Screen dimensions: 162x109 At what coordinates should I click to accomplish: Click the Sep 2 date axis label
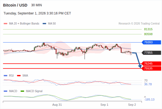click(132, 105)
